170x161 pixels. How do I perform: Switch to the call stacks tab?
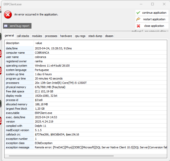click(x=23, y=36)
